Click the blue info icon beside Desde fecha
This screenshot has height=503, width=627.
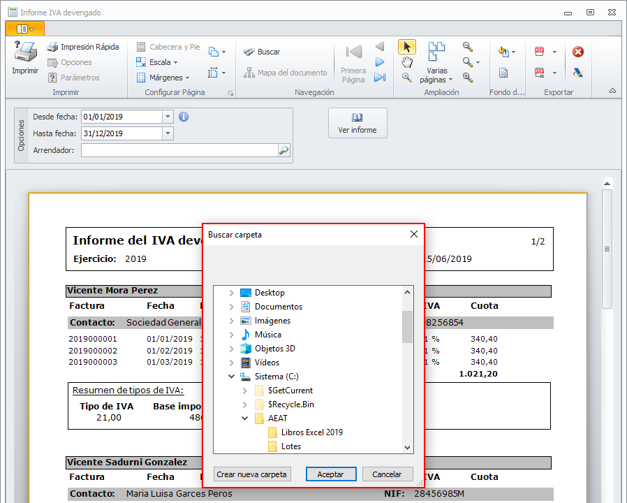pyautogui.click(x=184, y=117)
